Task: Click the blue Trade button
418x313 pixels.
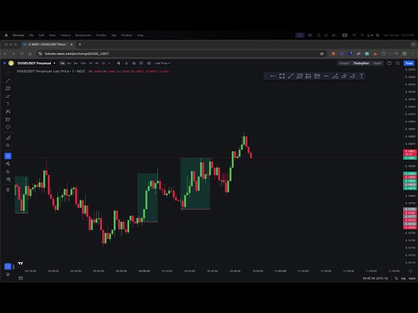Action: click(409, 63)
